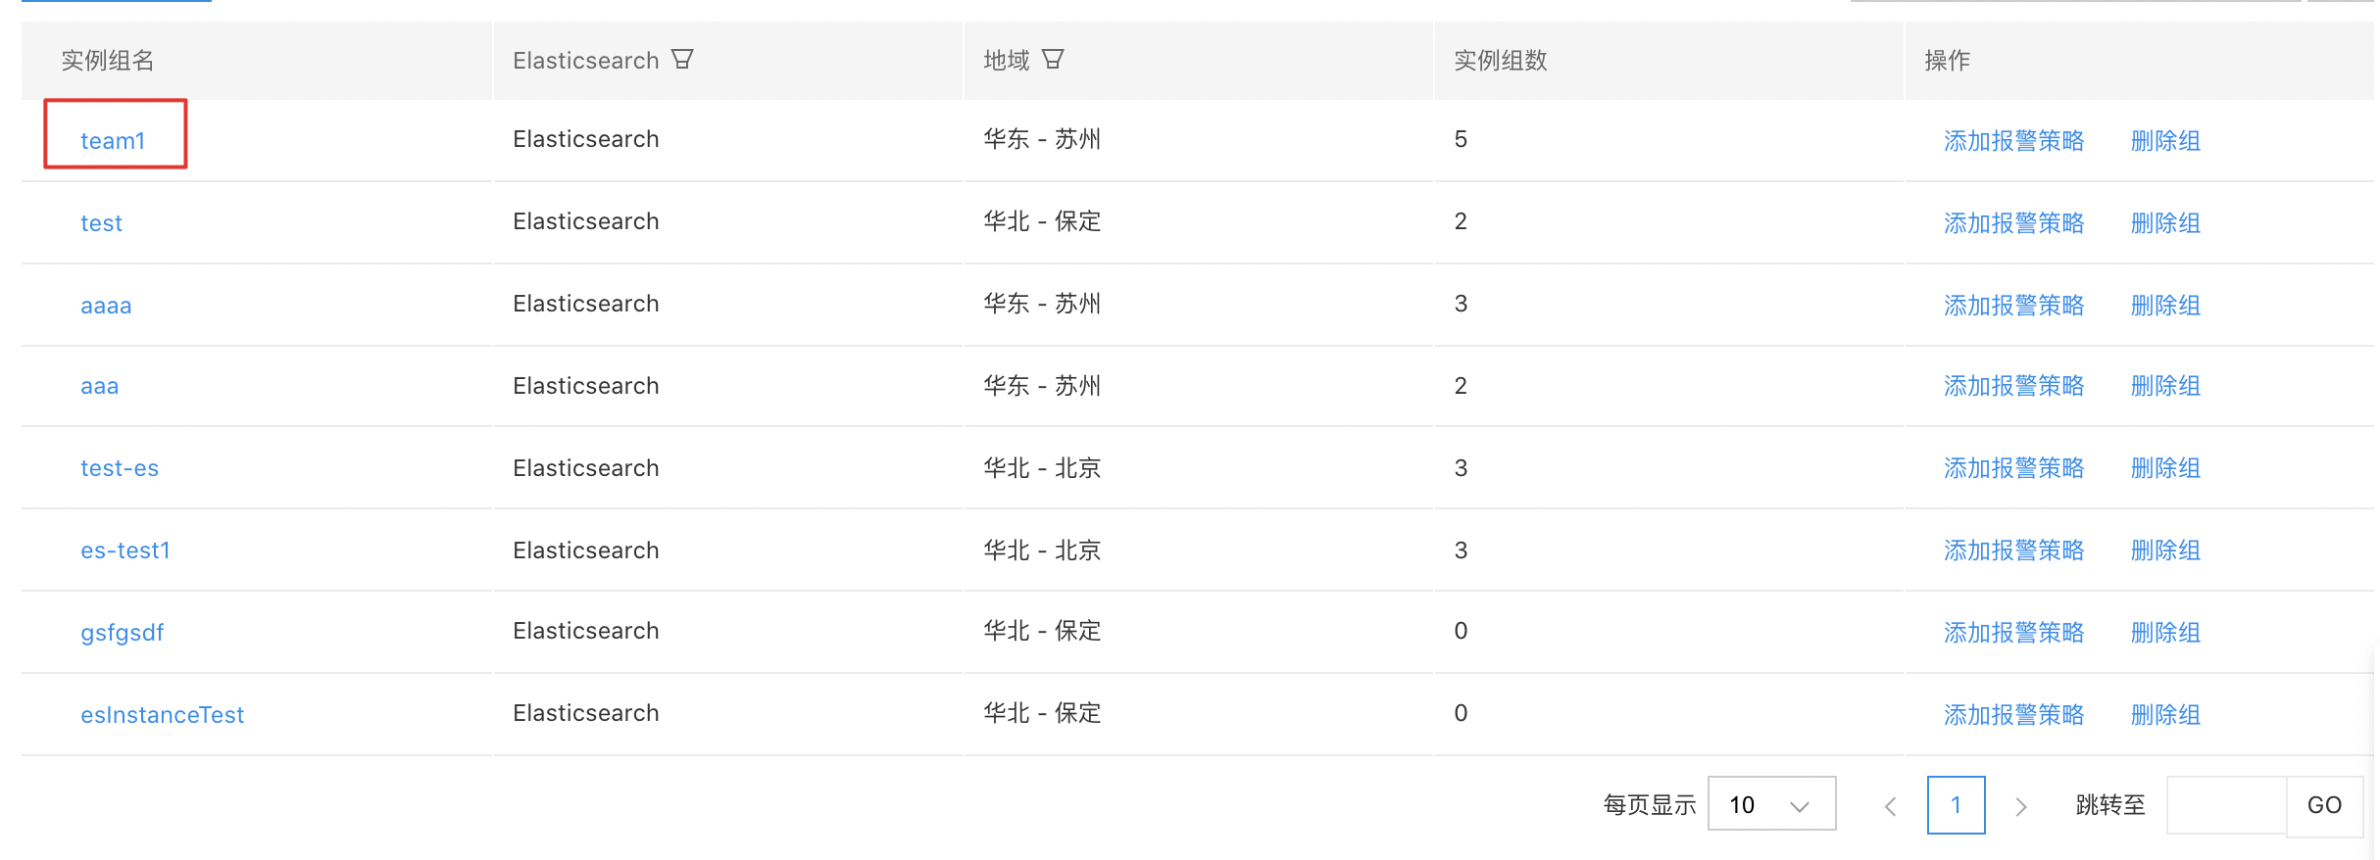The image size is (2380, 860).
Task: Add alarm policy for aaaa row
Action: point(2013,306)
